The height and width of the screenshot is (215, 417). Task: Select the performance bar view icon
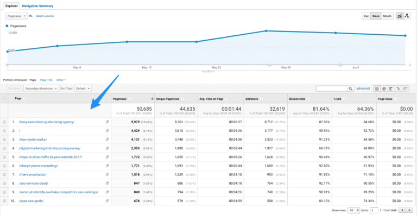pos(391,88)
